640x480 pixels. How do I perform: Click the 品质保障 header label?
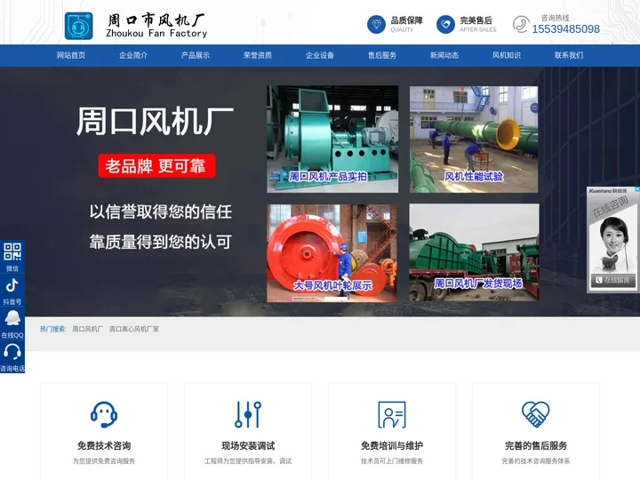[x=406, y=20]
